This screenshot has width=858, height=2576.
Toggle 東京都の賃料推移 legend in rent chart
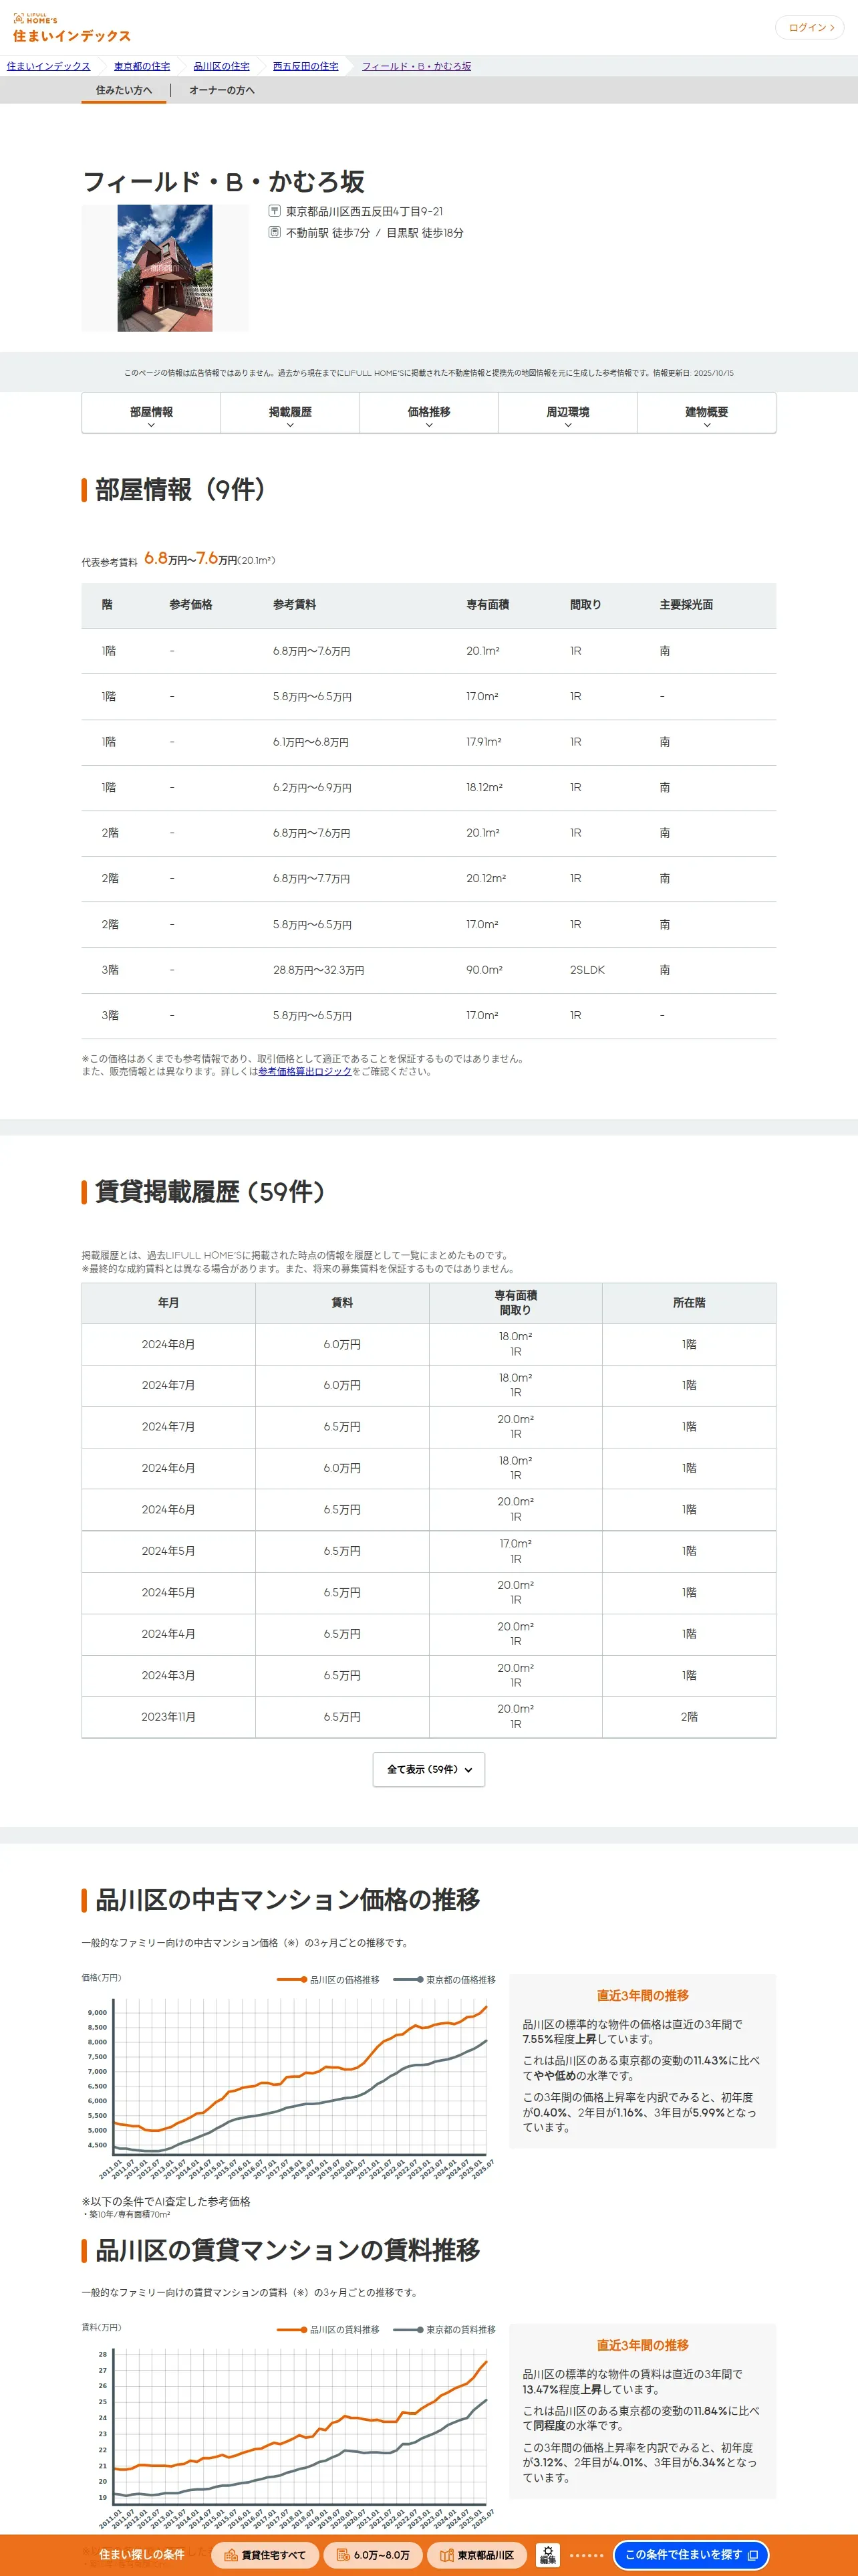pyautogui.click(x=444, y=2329)
